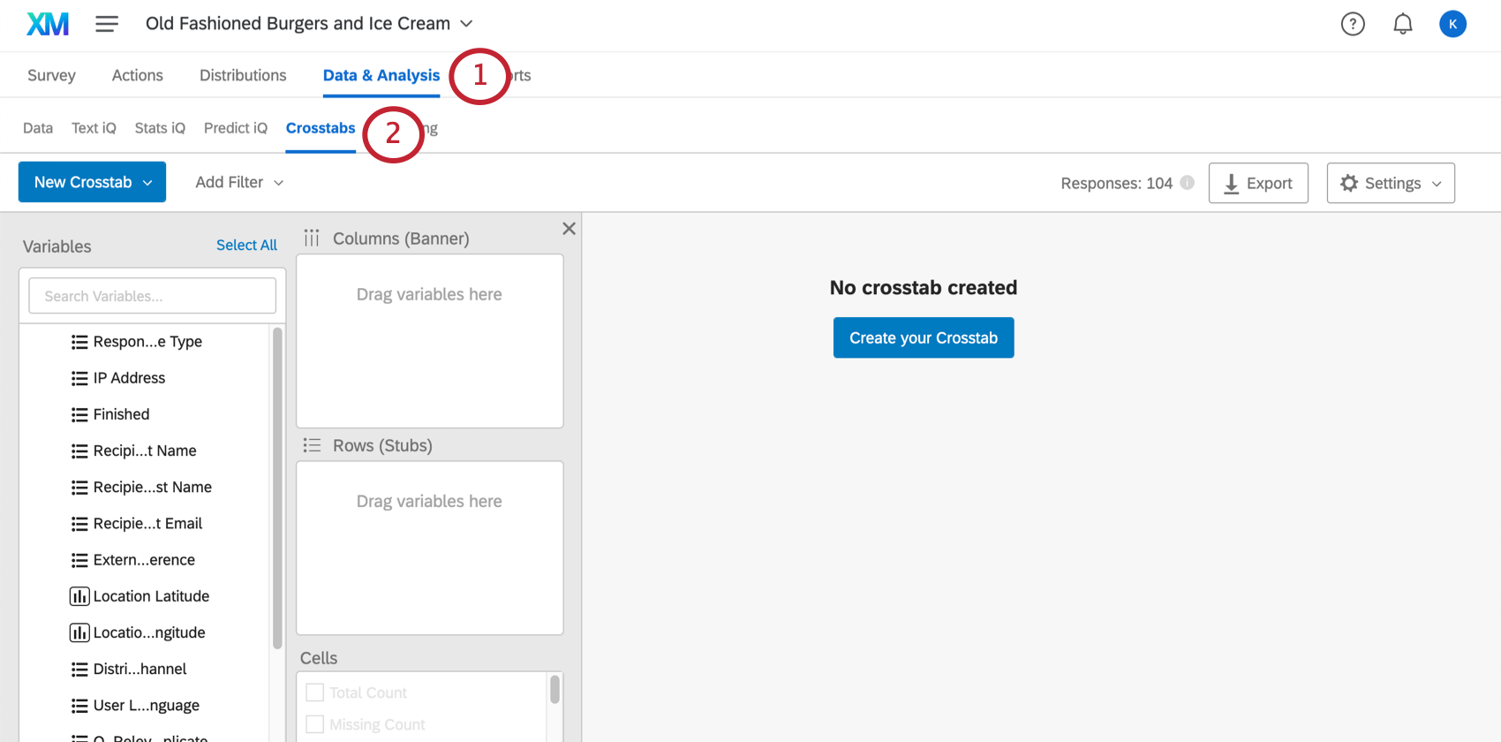Select the User L...nguage variable label
This screenshot has height=742, width=1501.
pyautogui.click(x=147, y=706)
